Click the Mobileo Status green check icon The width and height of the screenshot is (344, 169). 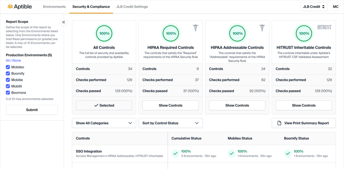(231, 154)
